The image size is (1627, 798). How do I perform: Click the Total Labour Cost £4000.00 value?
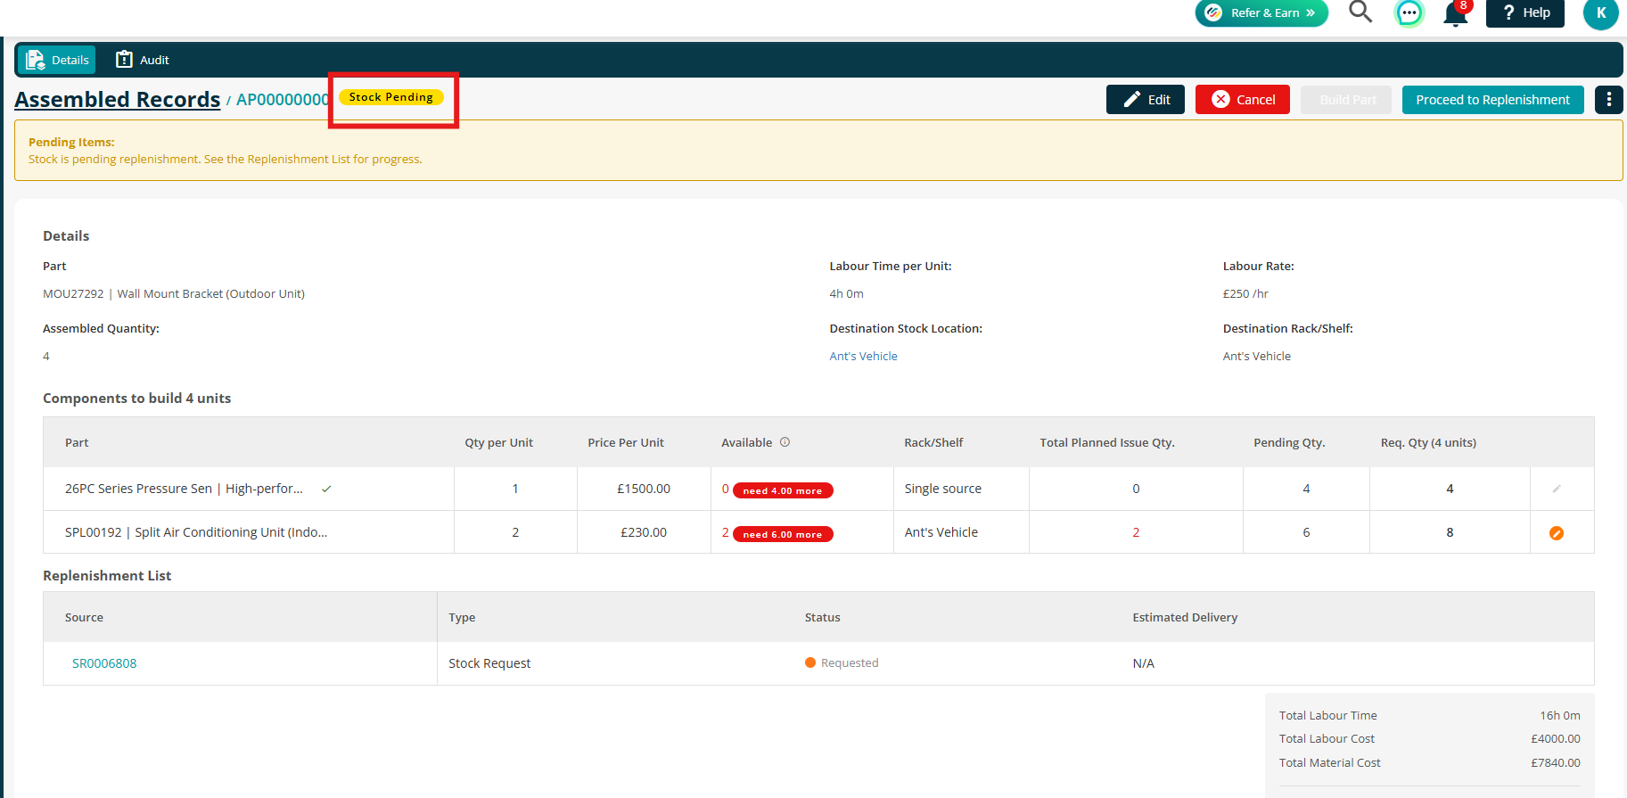(1556, 738)
